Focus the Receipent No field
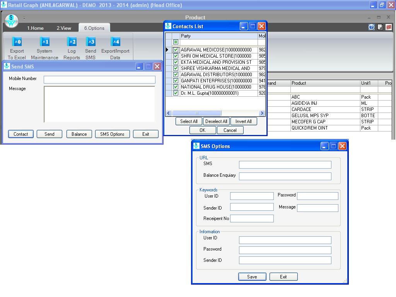 [x=252, y=218]
